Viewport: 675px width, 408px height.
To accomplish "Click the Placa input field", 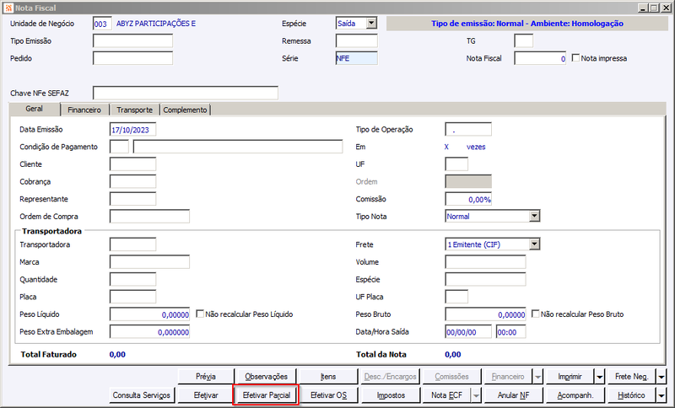I will coord(133,297).
